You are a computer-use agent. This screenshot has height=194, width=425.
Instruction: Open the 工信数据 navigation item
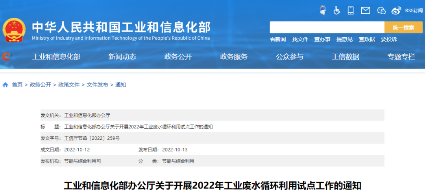[x=346, y=57]
